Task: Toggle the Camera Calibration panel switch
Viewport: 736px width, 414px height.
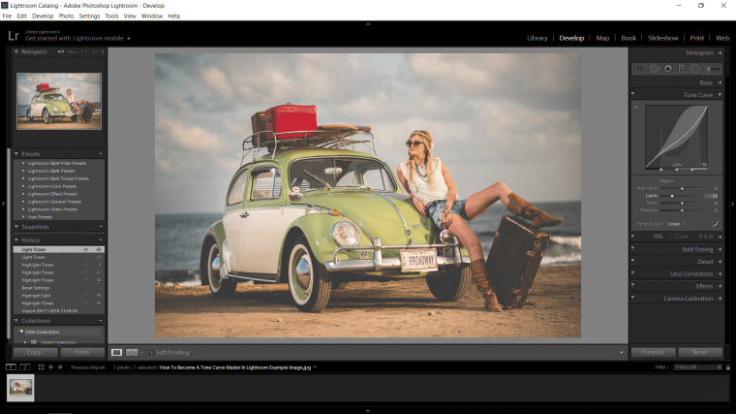Action: [632, 298]
